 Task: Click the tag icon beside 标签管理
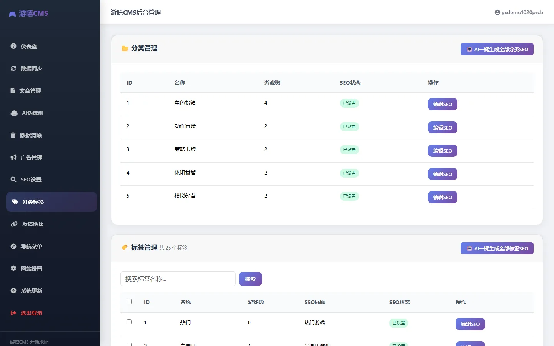coord(125,247)
